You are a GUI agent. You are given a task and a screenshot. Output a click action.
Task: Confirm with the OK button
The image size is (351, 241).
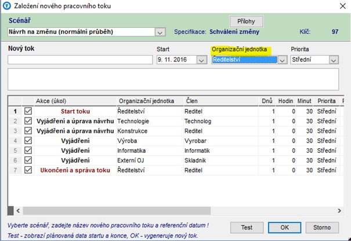(284, 228)
